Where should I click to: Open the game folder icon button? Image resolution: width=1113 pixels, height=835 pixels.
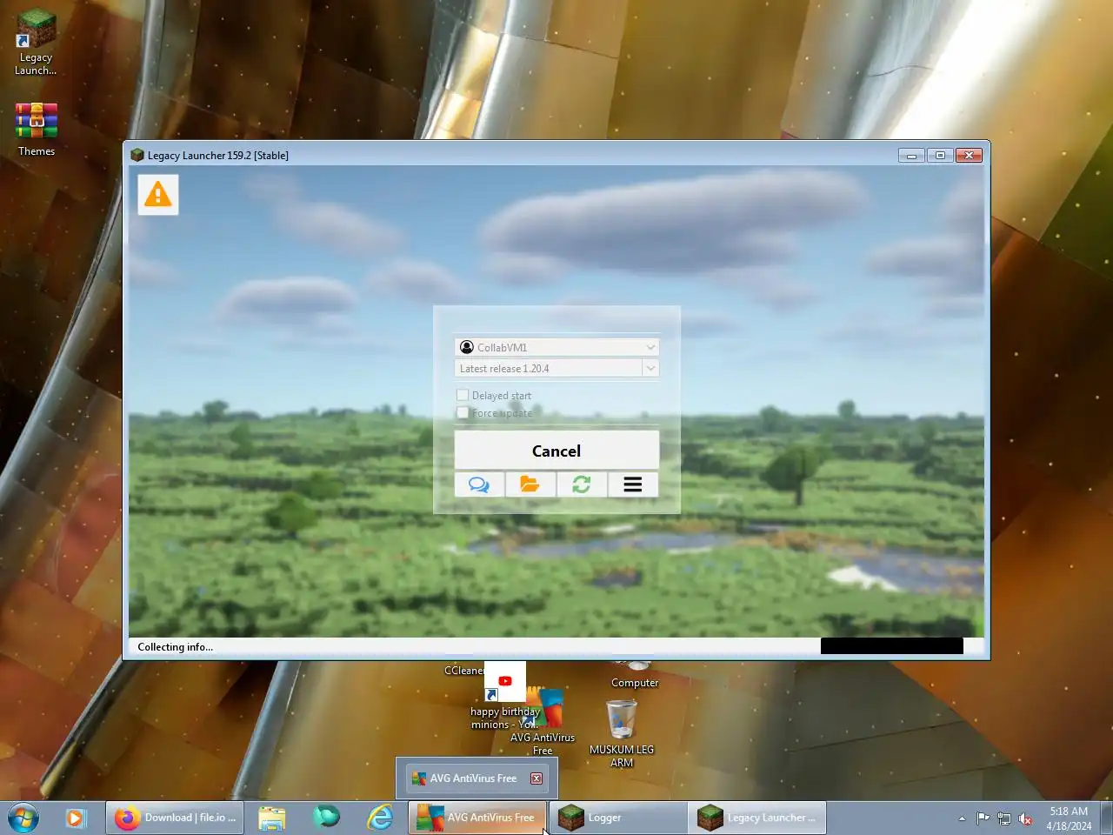530,484
